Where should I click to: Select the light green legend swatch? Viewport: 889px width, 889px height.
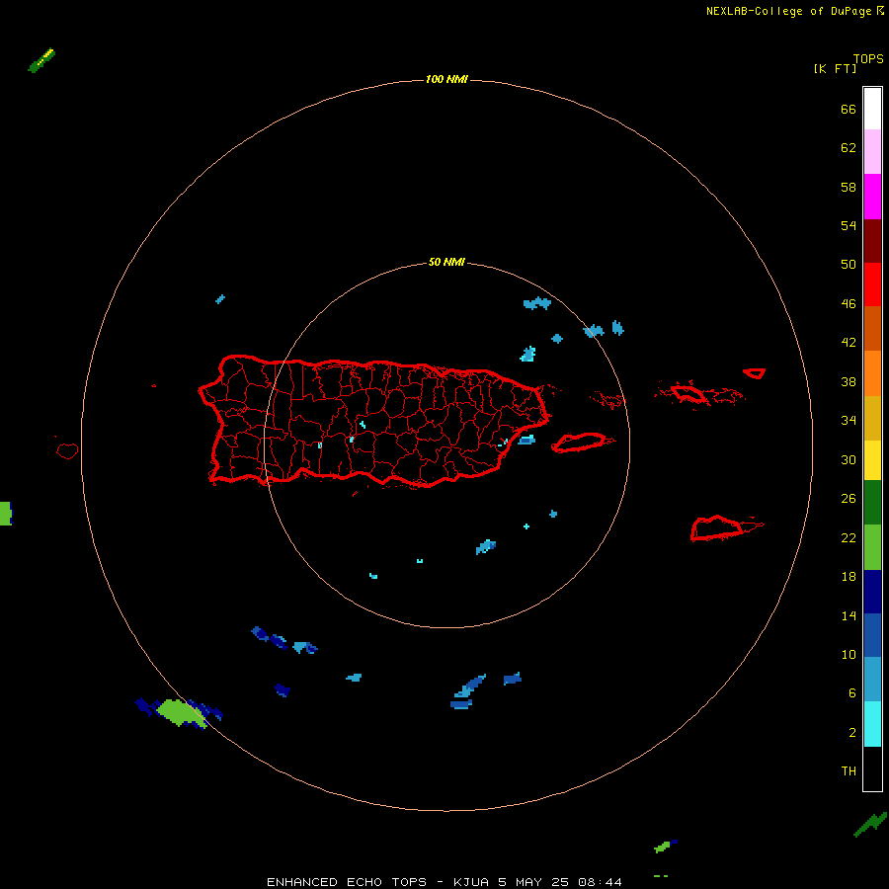872,547
